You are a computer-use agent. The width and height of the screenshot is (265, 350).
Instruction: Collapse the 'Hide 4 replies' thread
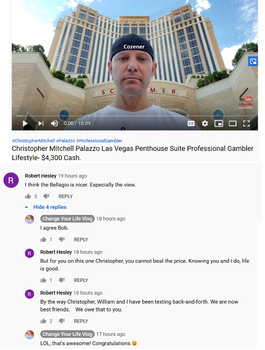coord(46,207)
